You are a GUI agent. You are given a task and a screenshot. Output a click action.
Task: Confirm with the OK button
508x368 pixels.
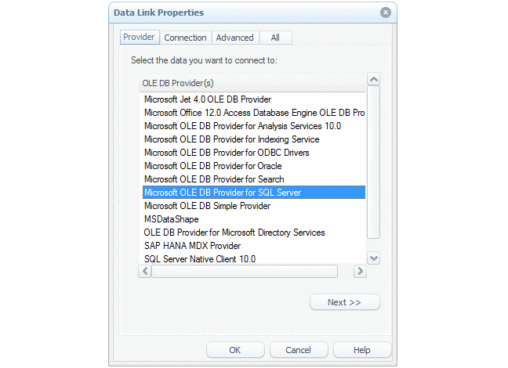(x=235, y=350)
